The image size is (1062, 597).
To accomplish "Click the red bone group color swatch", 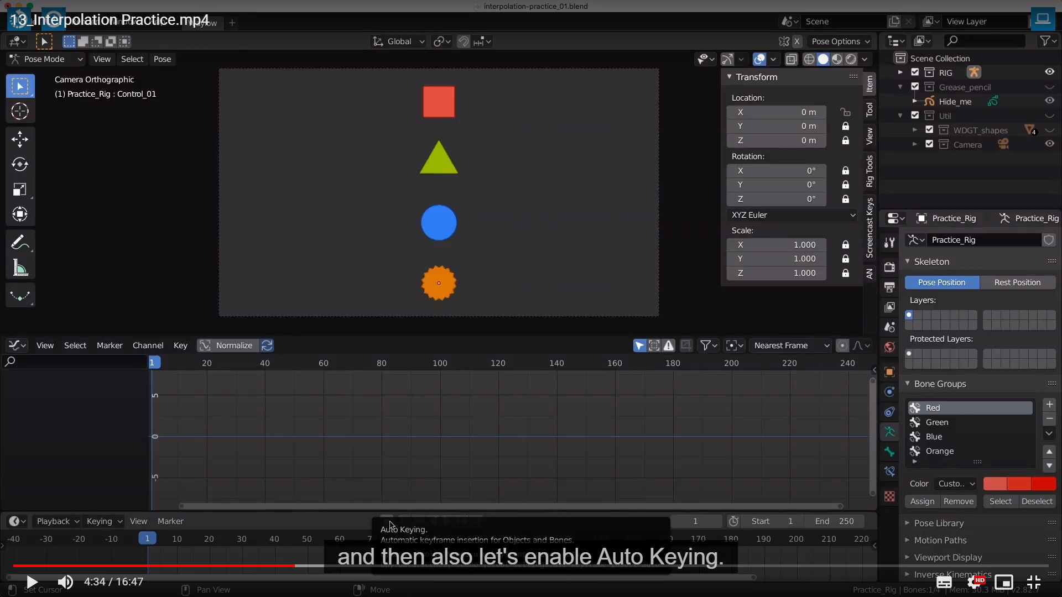I will pyautogui.click(x=995, y=484).
